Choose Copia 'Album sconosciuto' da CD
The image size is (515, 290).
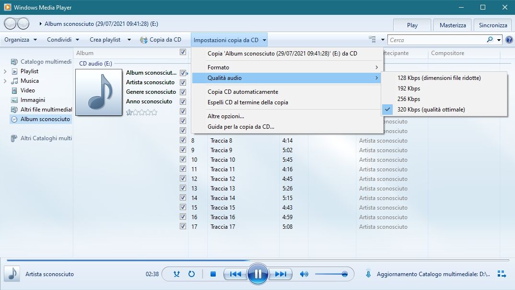(287, 54)
